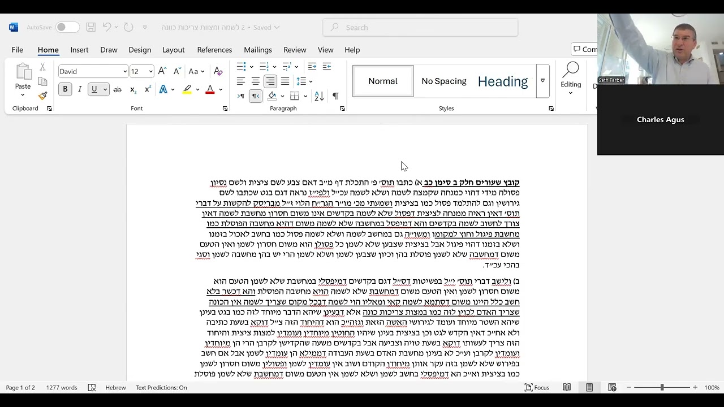Justify the paragraph text
This screenshot has height=407, width=724.
[x=285, y=81]
